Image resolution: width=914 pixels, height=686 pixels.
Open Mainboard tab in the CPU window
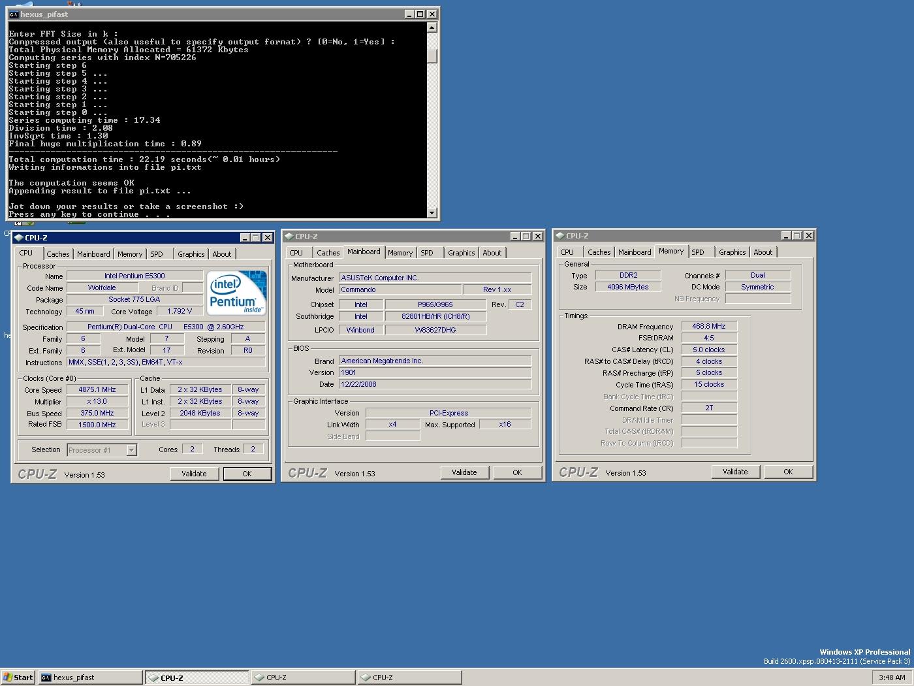coord(93,254)
